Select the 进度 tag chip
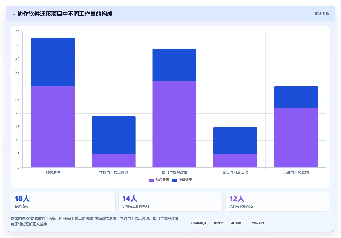Screen dimensions: 341x238 point(236,223)
